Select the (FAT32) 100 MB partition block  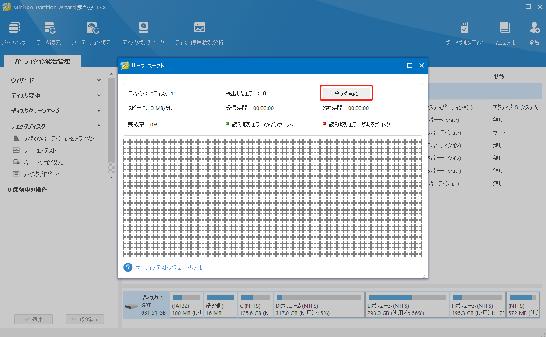click(186, 305)
